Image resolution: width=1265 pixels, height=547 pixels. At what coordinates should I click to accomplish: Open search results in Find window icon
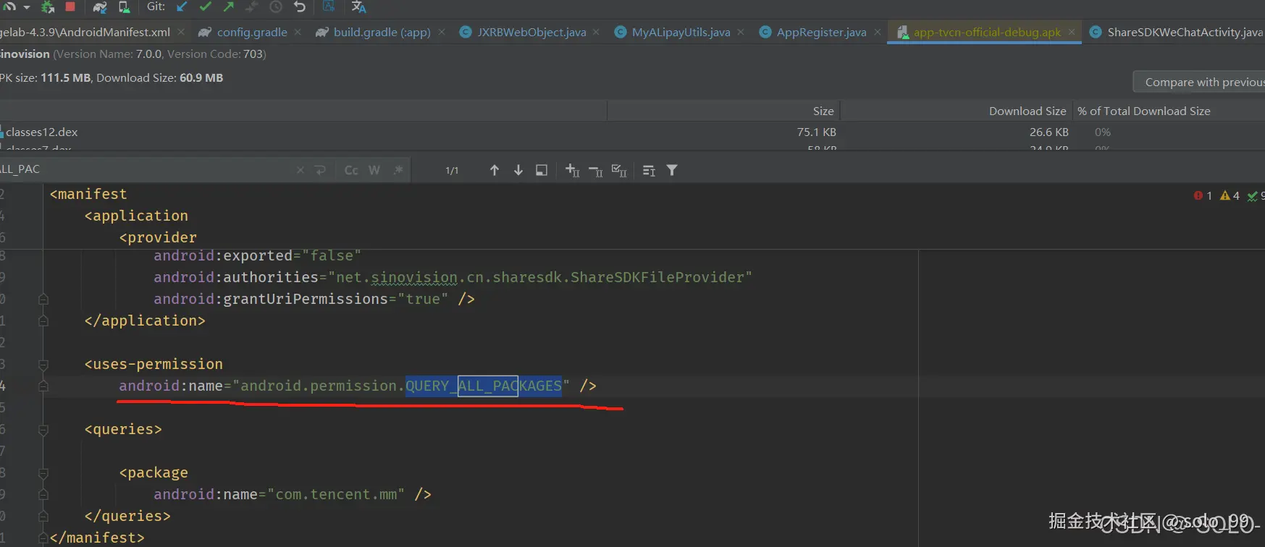649,170
